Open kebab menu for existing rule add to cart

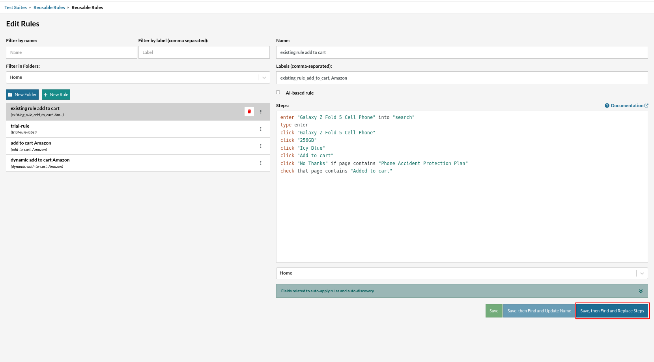click(261, 111)
